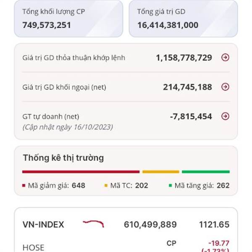Click the Thống kê thị trường heading
The height and width of the screenshot is (252, 252).
click(x=63, y=158)
